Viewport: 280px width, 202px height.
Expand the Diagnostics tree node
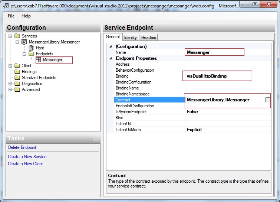10,84
